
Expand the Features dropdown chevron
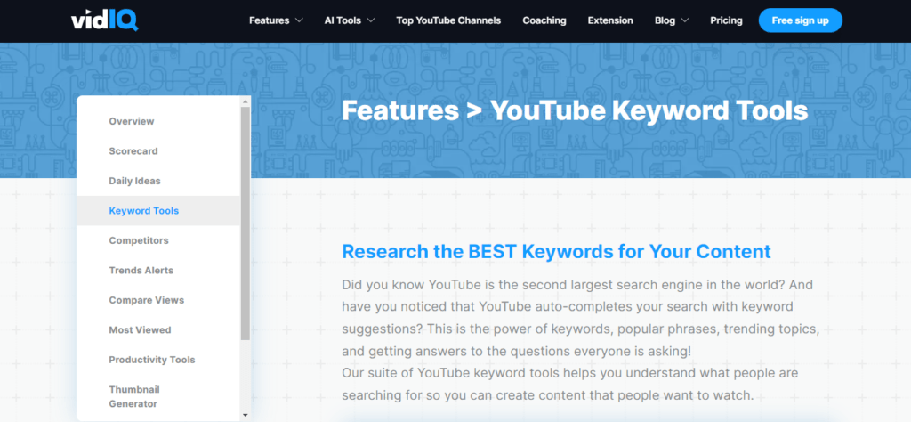(x=299, y=20)
